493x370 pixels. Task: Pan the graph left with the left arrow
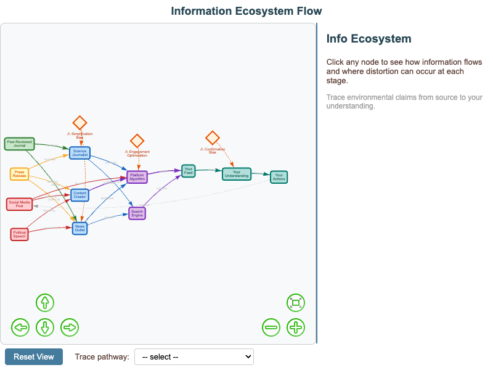point(20,327)
